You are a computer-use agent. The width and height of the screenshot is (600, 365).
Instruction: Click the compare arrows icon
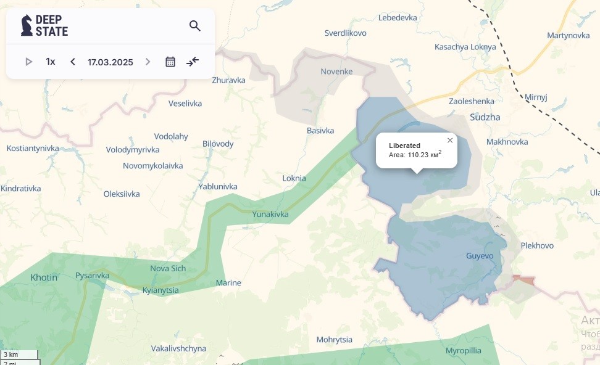193,62
